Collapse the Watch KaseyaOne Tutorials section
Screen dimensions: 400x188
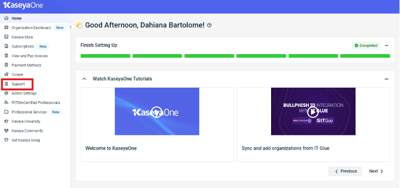tap(84, 79)
